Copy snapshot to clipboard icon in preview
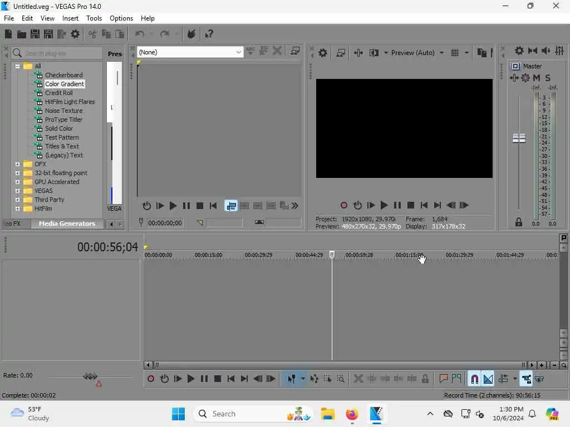Viewport: 570px width, 427px height. pos(481,53)
